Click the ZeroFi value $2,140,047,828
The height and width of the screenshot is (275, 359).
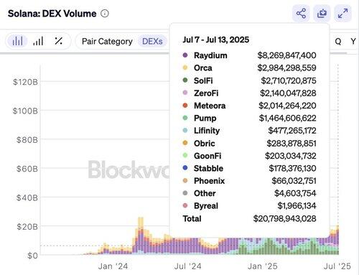pos(288,93)
